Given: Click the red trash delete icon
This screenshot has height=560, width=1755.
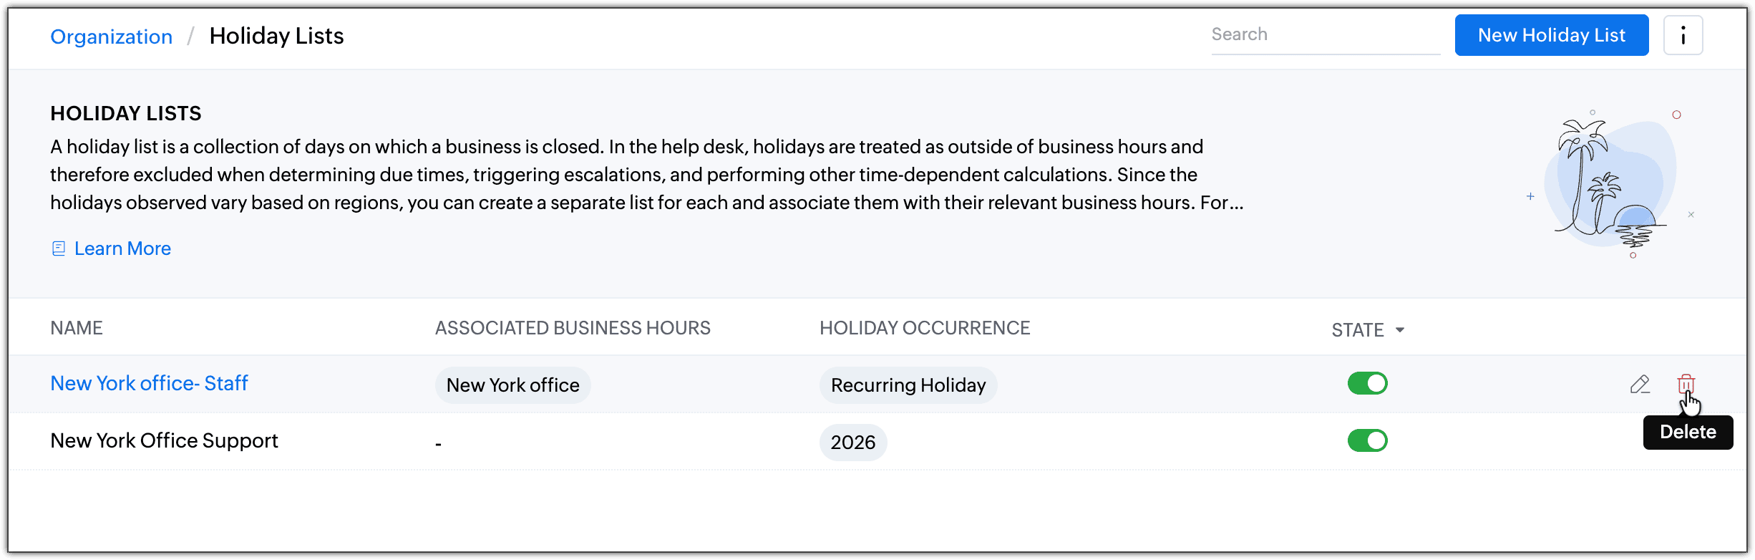Looking at the screenshot, I should pyautogui.click(x=1686, y=384).
